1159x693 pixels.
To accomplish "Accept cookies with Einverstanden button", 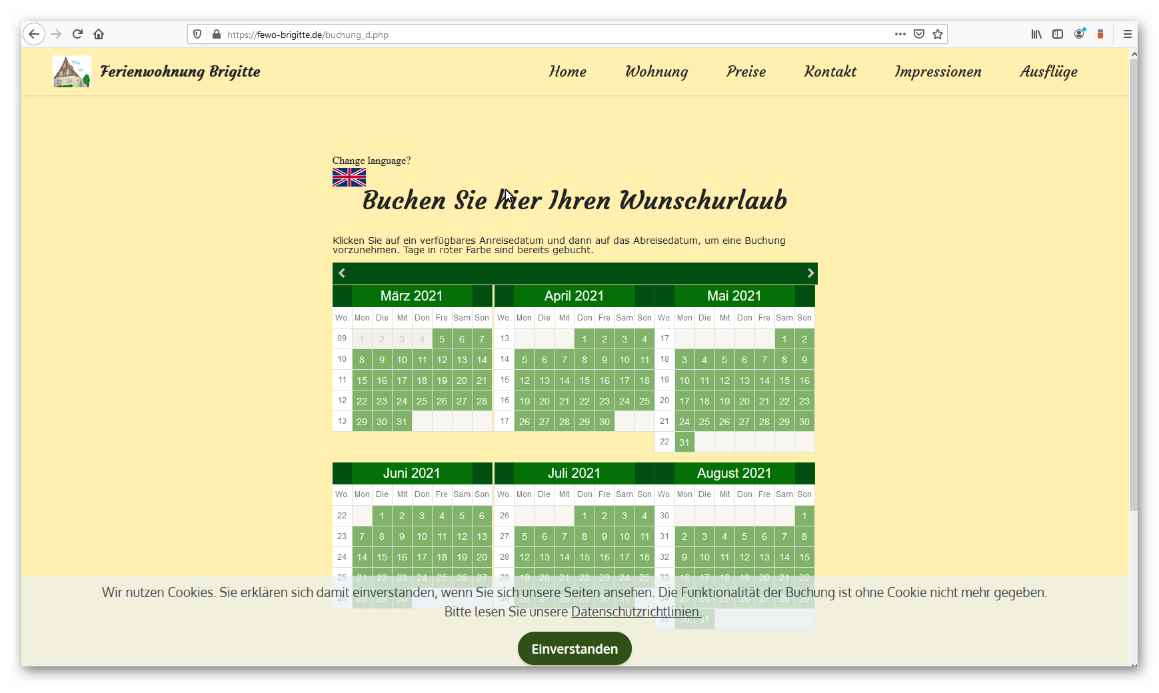I will pyautogui.click(x=574, y=648).
